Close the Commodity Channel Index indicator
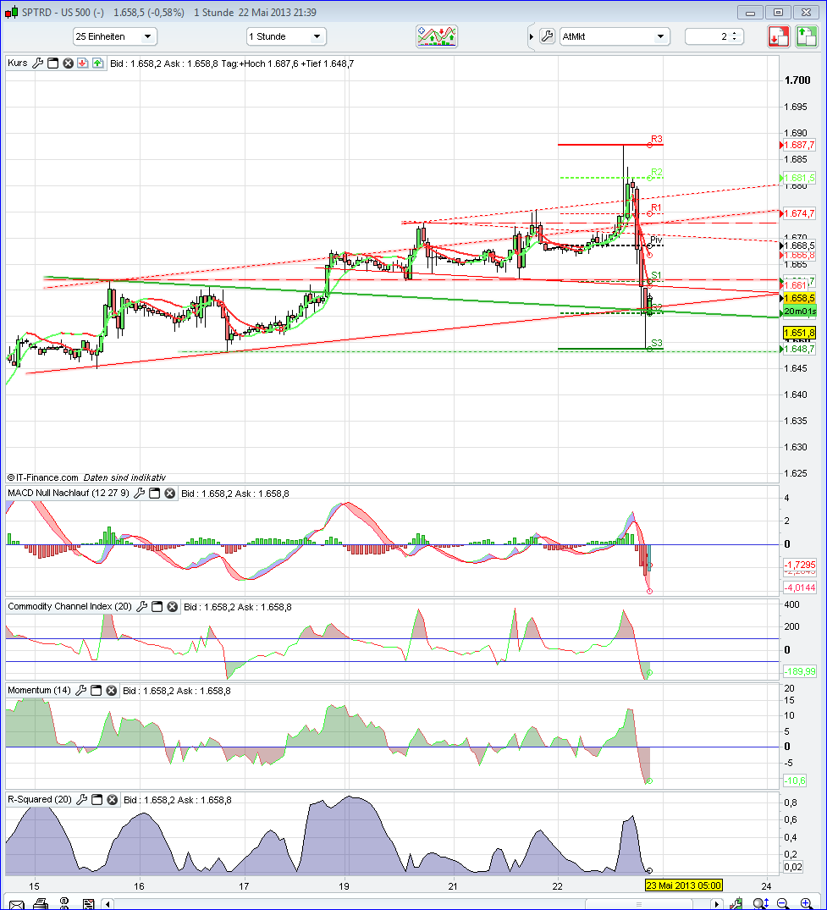Image resolution: width=827 pixels, height=910 pixels. point(173,606)
